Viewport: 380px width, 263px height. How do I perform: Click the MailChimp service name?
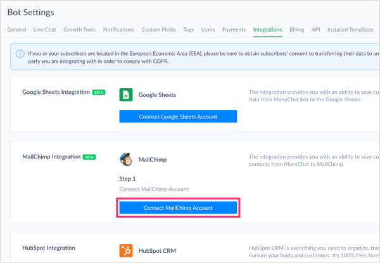click(x=153, y=160)
